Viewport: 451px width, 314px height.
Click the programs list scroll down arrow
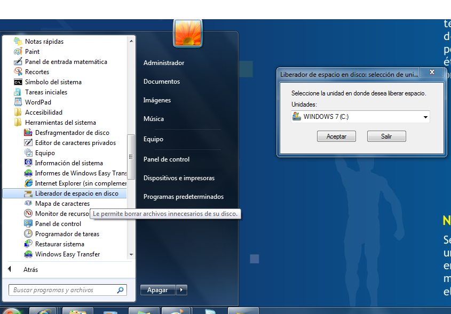pos(131,254)
